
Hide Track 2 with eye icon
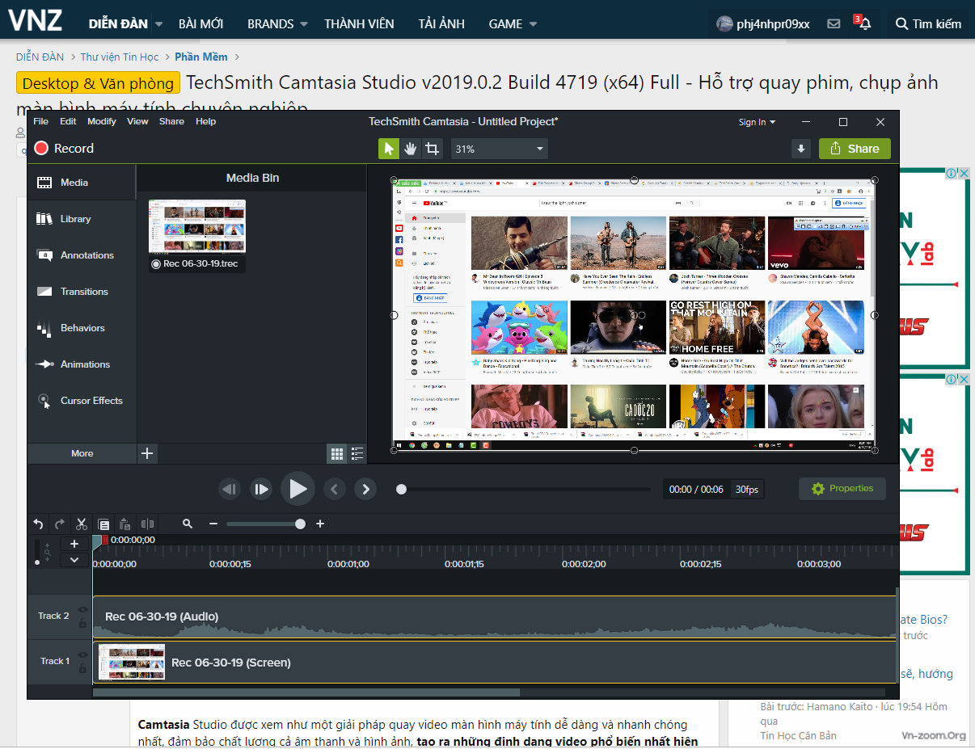pyautogui.click(x=82, y=610)
